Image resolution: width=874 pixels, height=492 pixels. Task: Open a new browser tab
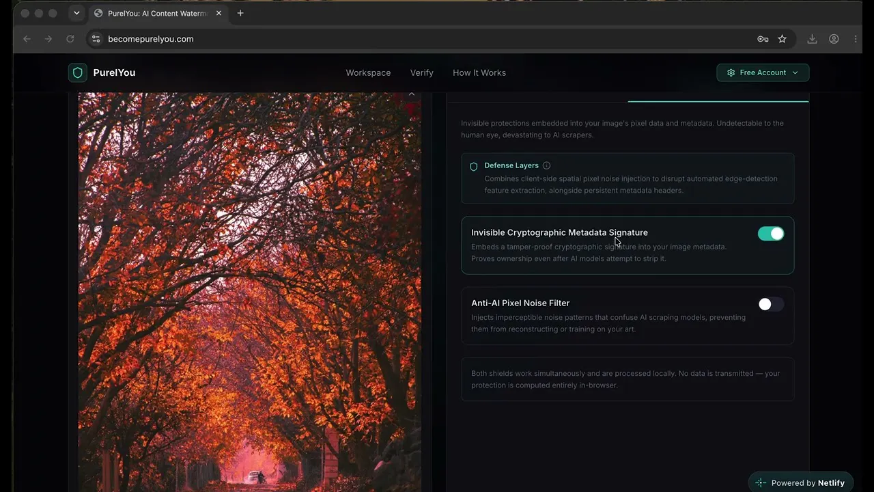[240, 13]
